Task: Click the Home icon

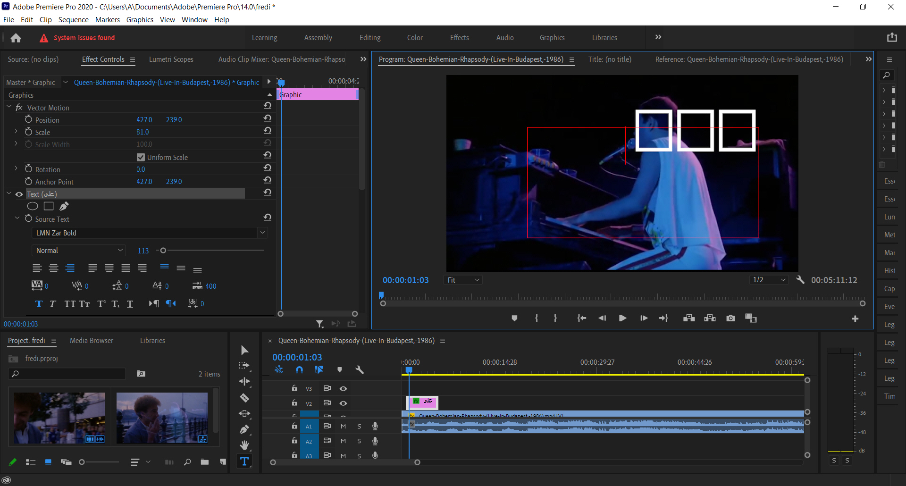Action: click(16, 38)
